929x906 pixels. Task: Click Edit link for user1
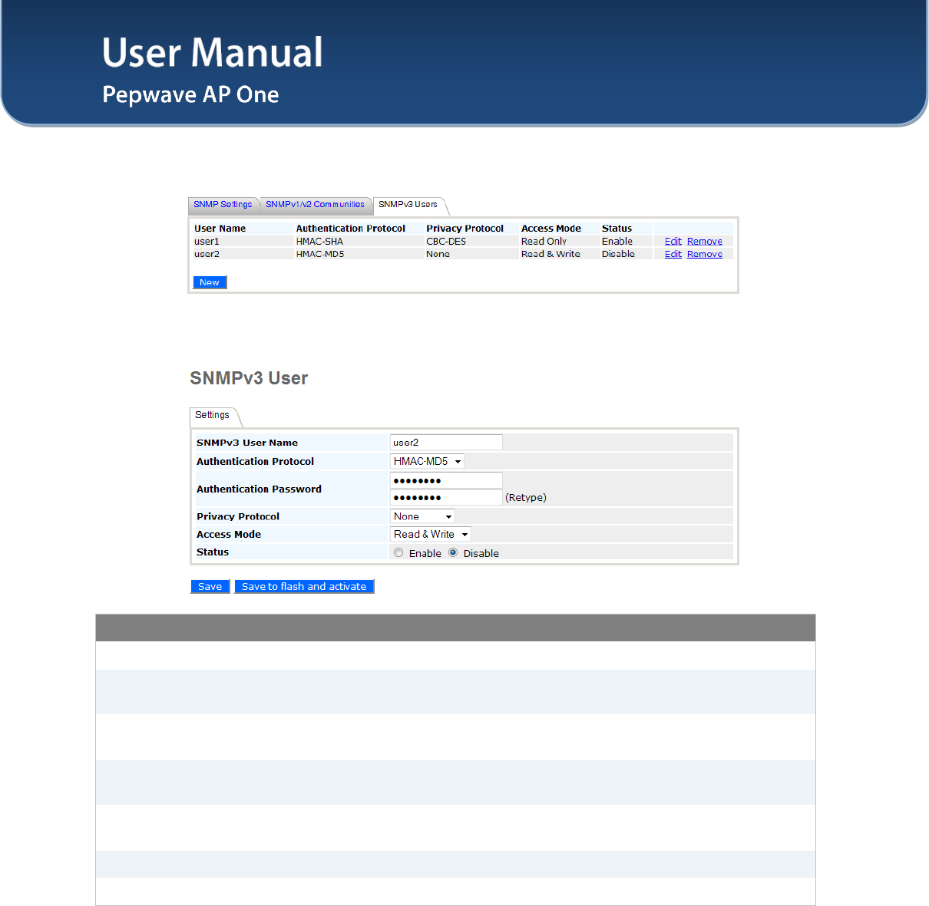click(673, 241)
